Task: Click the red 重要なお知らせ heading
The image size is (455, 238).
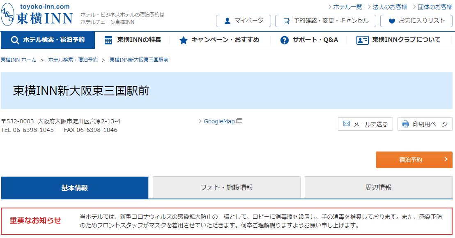Action: (x=35, y=221)
